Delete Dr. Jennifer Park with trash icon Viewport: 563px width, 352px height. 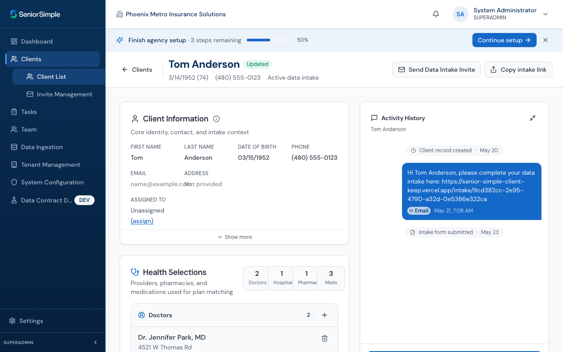(x=325, y=338)
